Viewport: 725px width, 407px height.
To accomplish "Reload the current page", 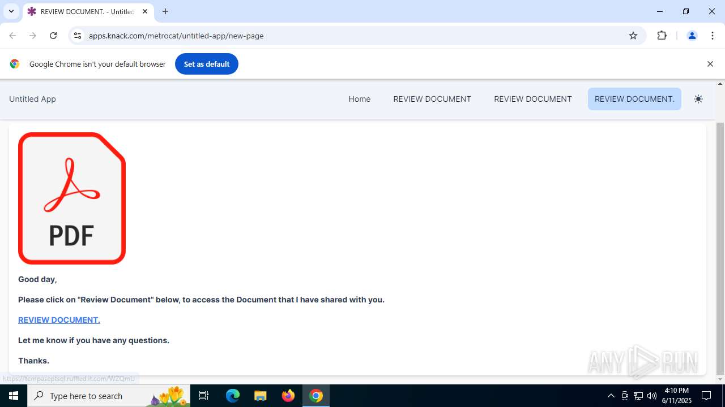I will coord(53,36).
